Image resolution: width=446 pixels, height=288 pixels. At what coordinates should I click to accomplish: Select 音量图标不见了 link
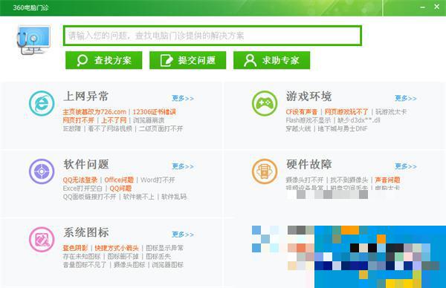pyautogui.click(x=85, y=265)
